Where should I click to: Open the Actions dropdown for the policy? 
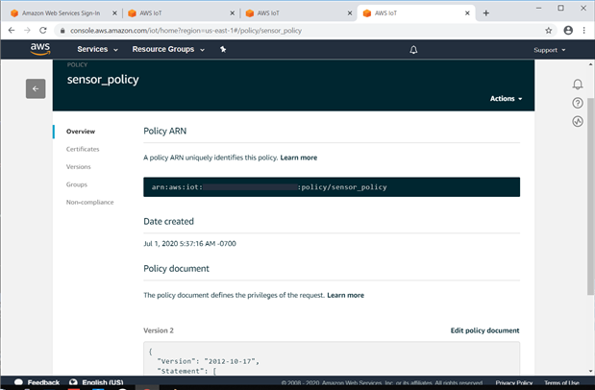(505, 99)
